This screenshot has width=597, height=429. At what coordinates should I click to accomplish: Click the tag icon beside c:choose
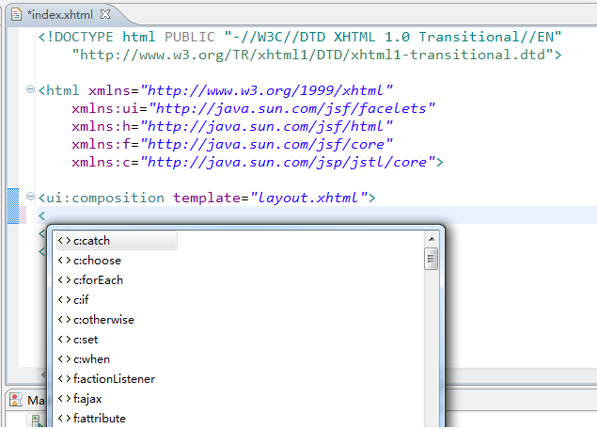point(64,261)
